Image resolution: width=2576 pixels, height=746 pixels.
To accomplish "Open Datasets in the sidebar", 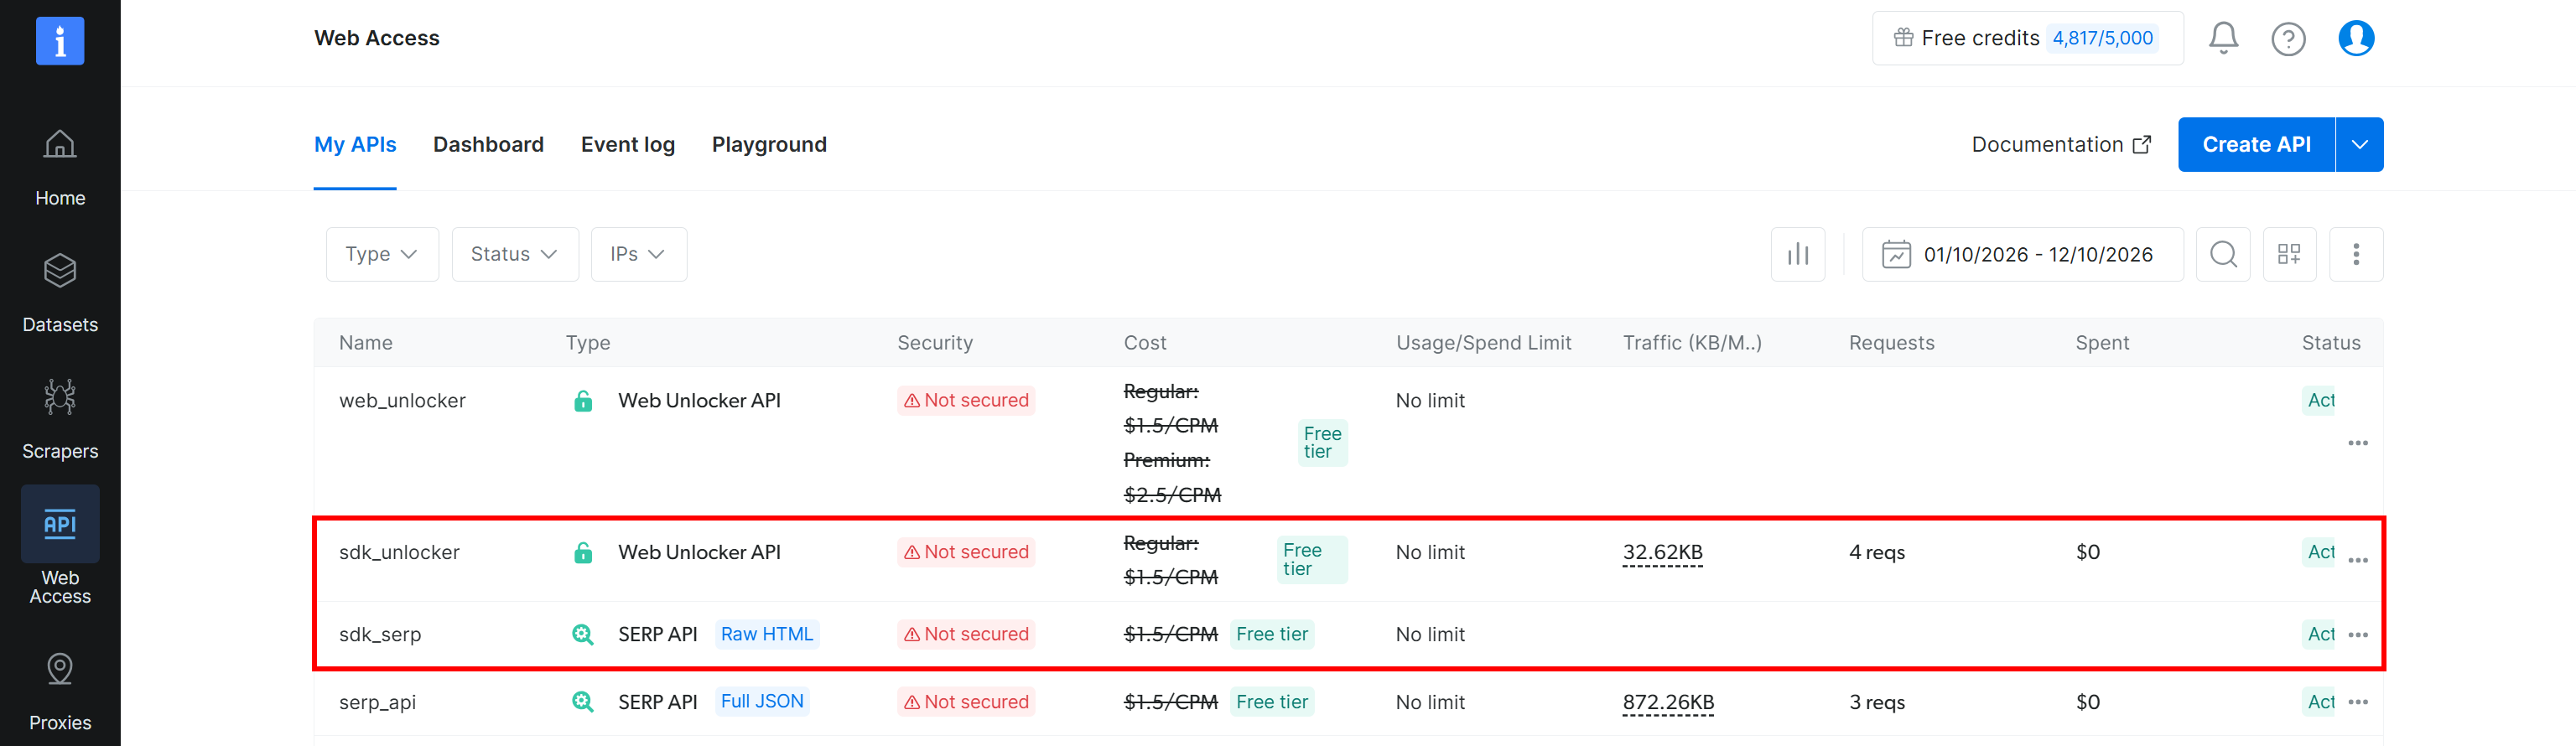I will pyautogui.click(x=60, y=294).
